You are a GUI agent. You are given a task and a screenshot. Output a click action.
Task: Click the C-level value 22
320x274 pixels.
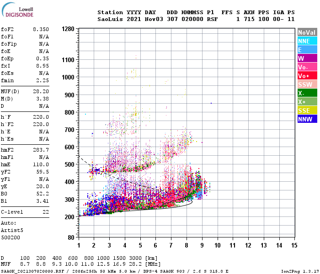[46, 212]
